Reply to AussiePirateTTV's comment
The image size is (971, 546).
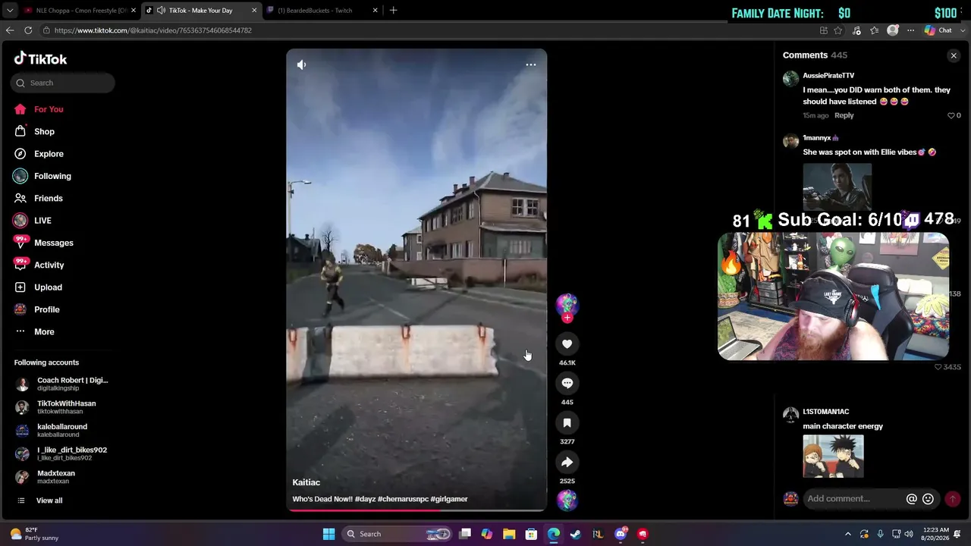[x=844, y=115]
